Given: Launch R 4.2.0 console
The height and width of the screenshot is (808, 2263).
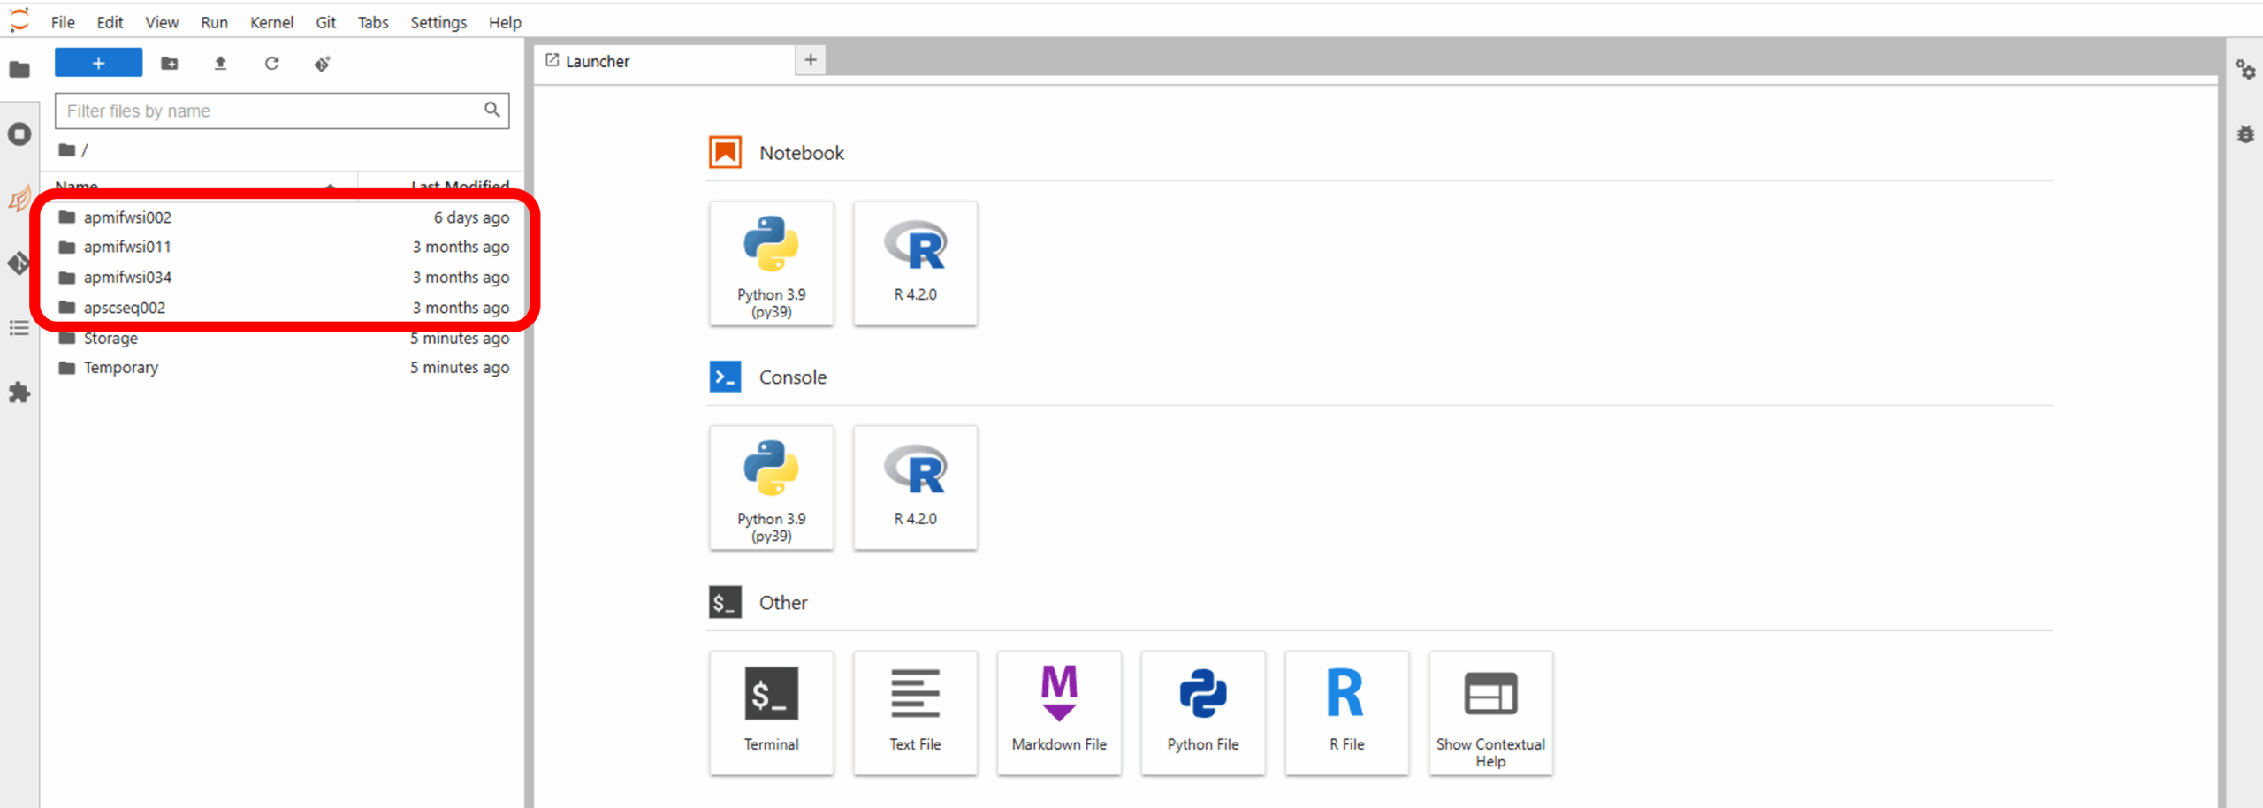Looking at the screenshot, I should 915,488.
